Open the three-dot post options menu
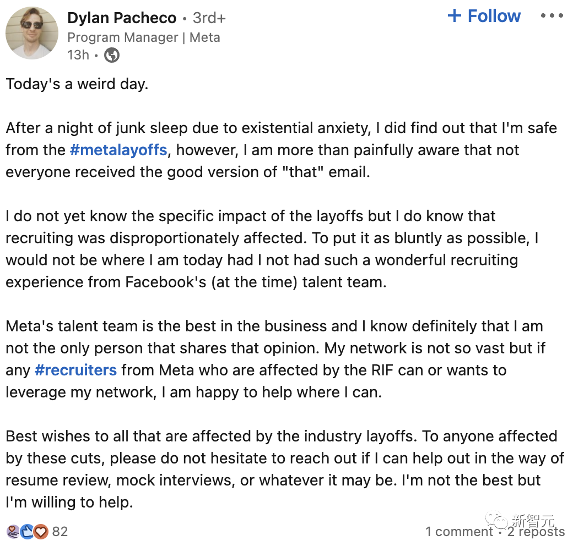Viewport: 573px width, 546px height. pos(552,16)
